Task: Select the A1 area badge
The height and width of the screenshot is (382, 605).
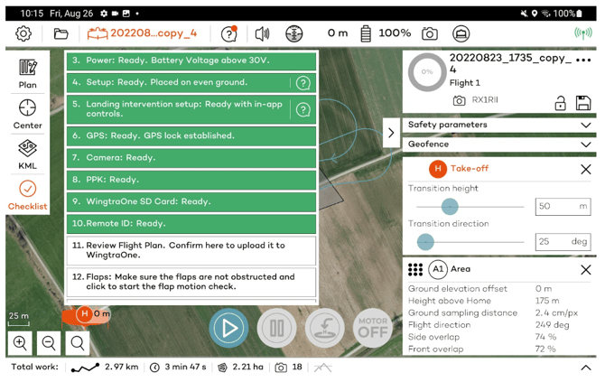Action: coord(438,269)
